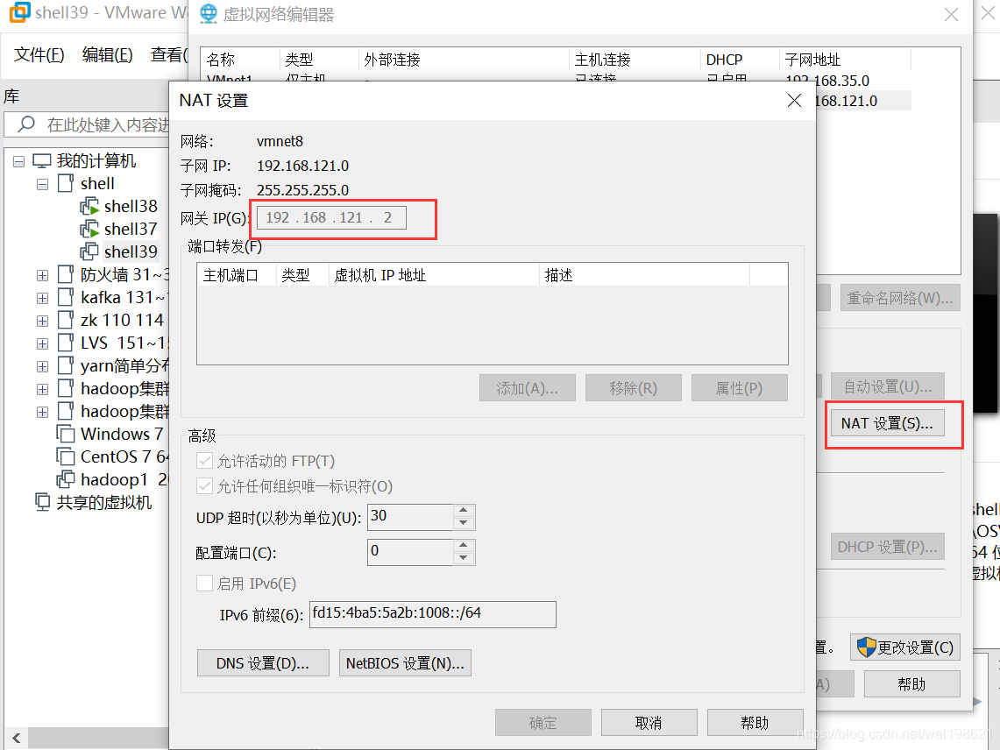Click the shield icon on 更改设置 button
This screenshot has height=750, width=1000.
point(866,647)
